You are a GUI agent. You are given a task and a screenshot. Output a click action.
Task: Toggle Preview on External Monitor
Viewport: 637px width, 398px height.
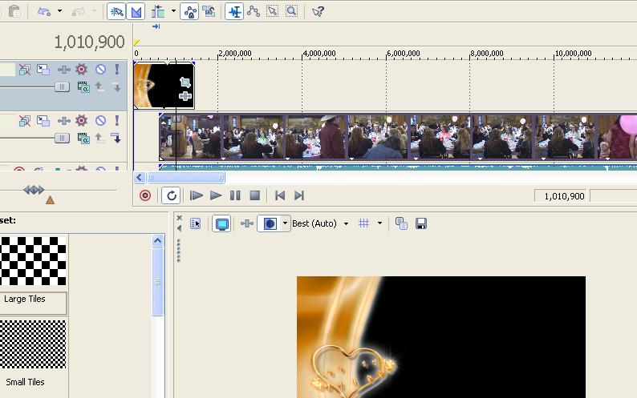[x=221, y=223]
